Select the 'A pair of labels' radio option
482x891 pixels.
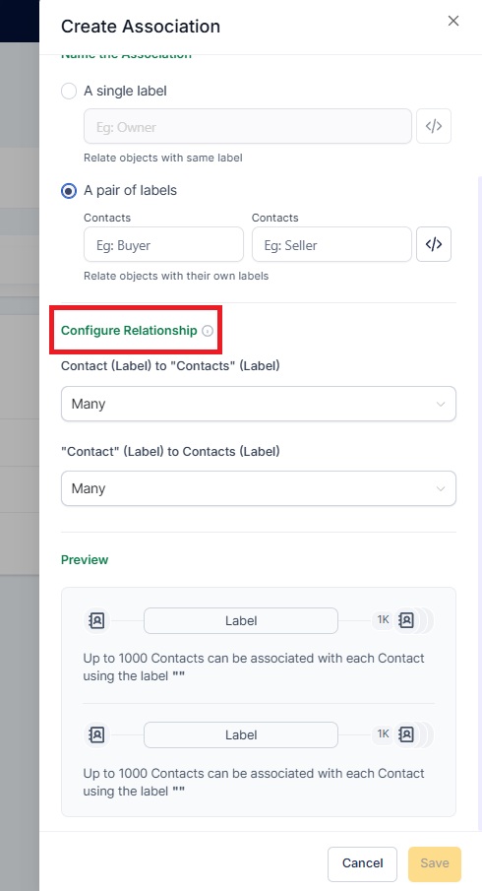pos(69,191)
